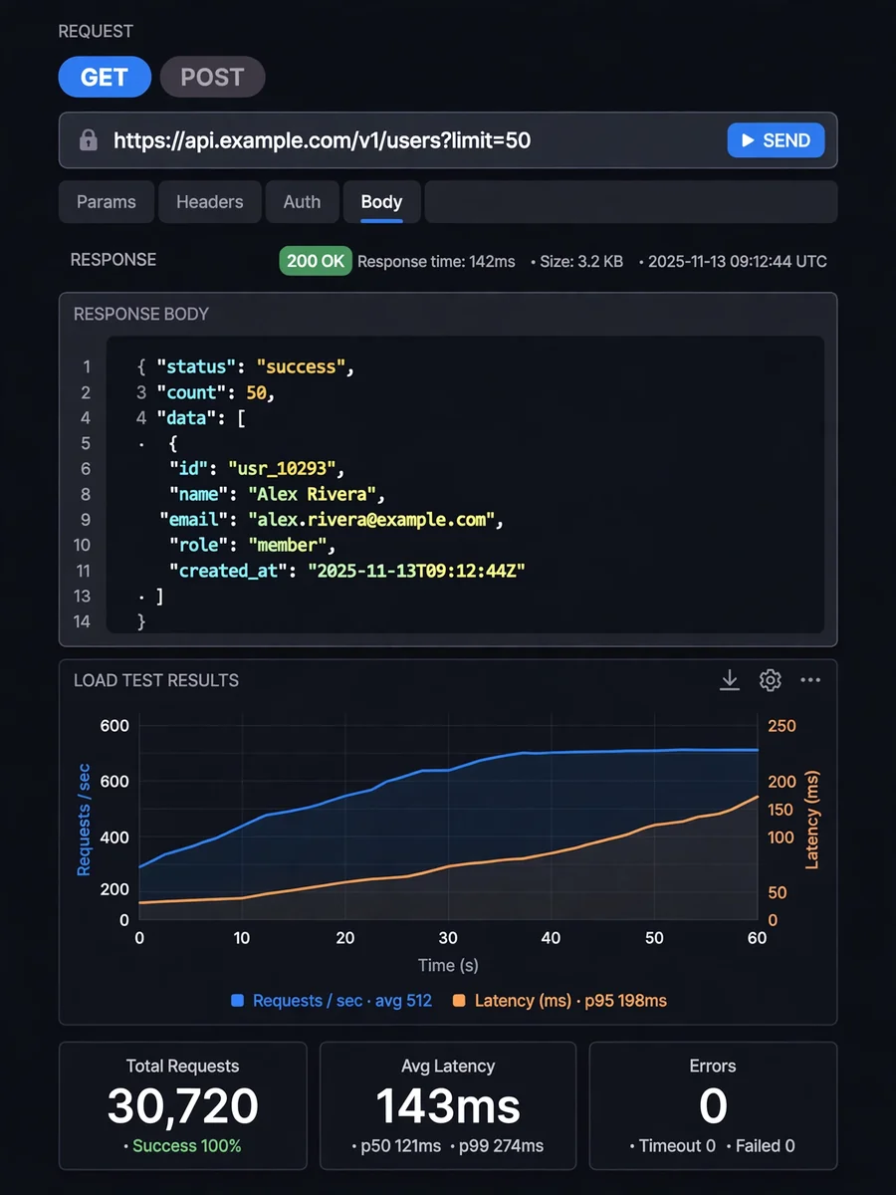Screen dimensions: 896x1195
Task: Open the Params tab
Action: (106, 202)
